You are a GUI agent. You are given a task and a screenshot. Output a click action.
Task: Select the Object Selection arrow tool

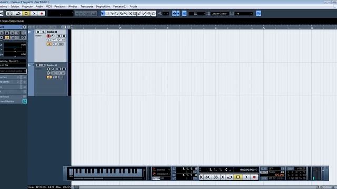point(103,14)
